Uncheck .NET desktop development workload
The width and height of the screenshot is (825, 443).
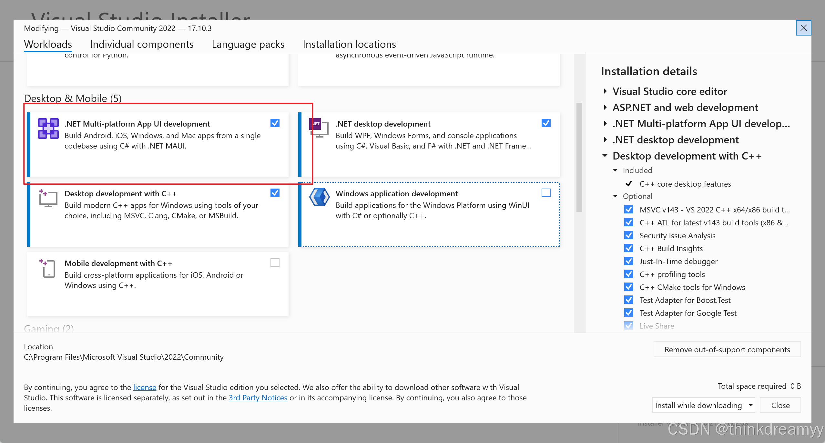click(546, 123)
